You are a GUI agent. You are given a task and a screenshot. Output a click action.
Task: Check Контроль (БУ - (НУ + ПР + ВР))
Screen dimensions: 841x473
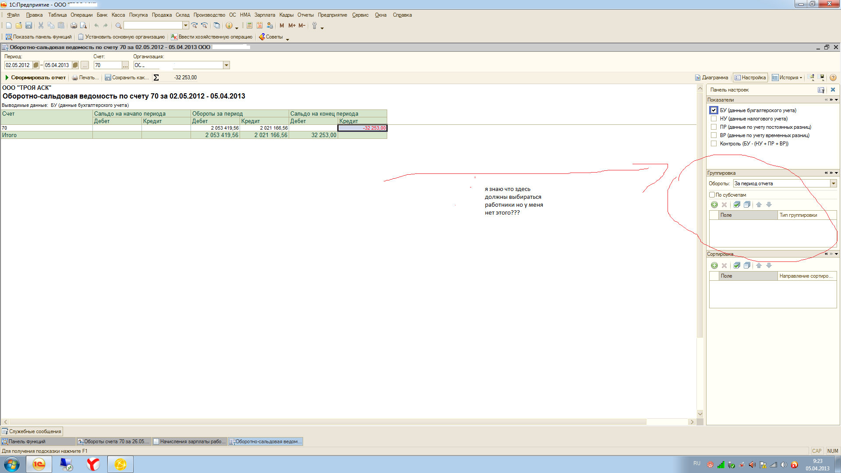pyautogui.click(x=714, y=144)
